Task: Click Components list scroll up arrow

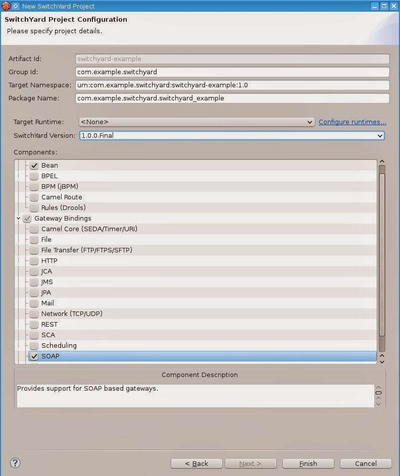Action: [382, 162]
